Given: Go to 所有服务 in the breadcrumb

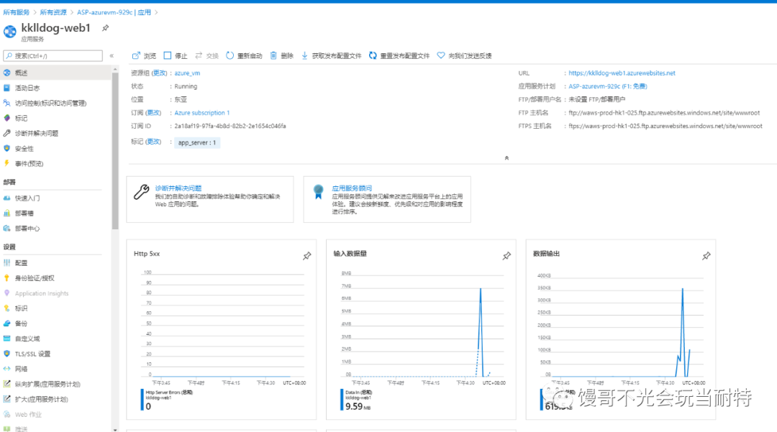Looking at the screenshot, I should [x=17, y=12].
